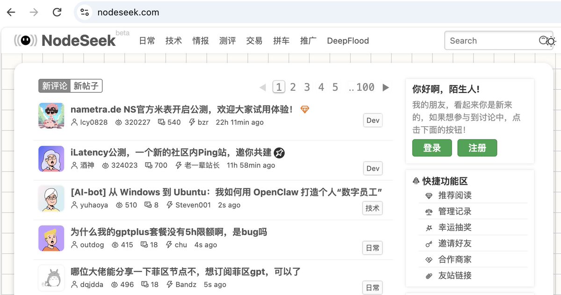
Task: Click green 登录 login button
Action: click(x=432, y=148)
